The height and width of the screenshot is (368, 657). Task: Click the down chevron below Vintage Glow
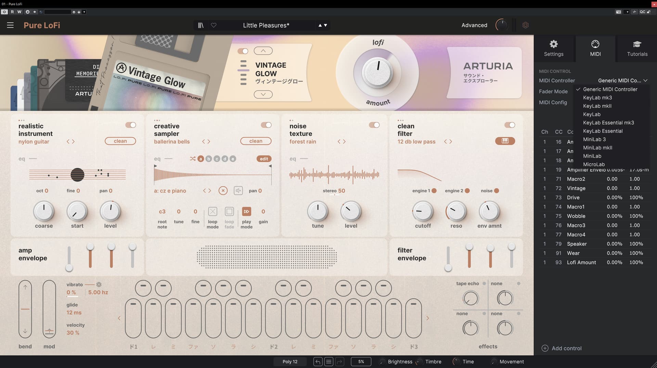(263, 94)
